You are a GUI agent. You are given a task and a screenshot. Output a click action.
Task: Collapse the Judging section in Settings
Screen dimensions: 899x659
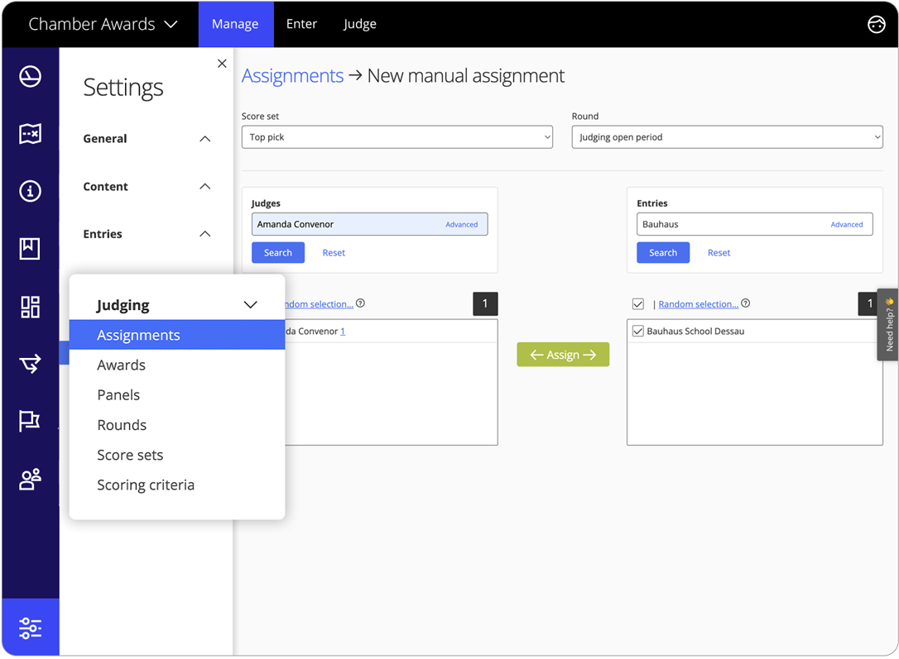tap(250, 304)
